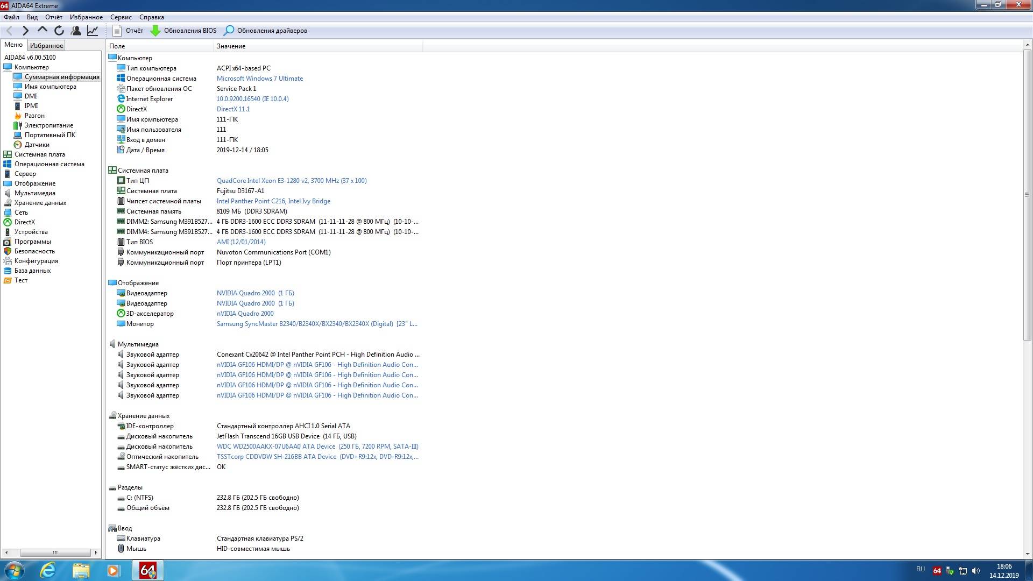Click the user profile toolbar icon
The image size is (1033, 581).
[x=76, y=31]
